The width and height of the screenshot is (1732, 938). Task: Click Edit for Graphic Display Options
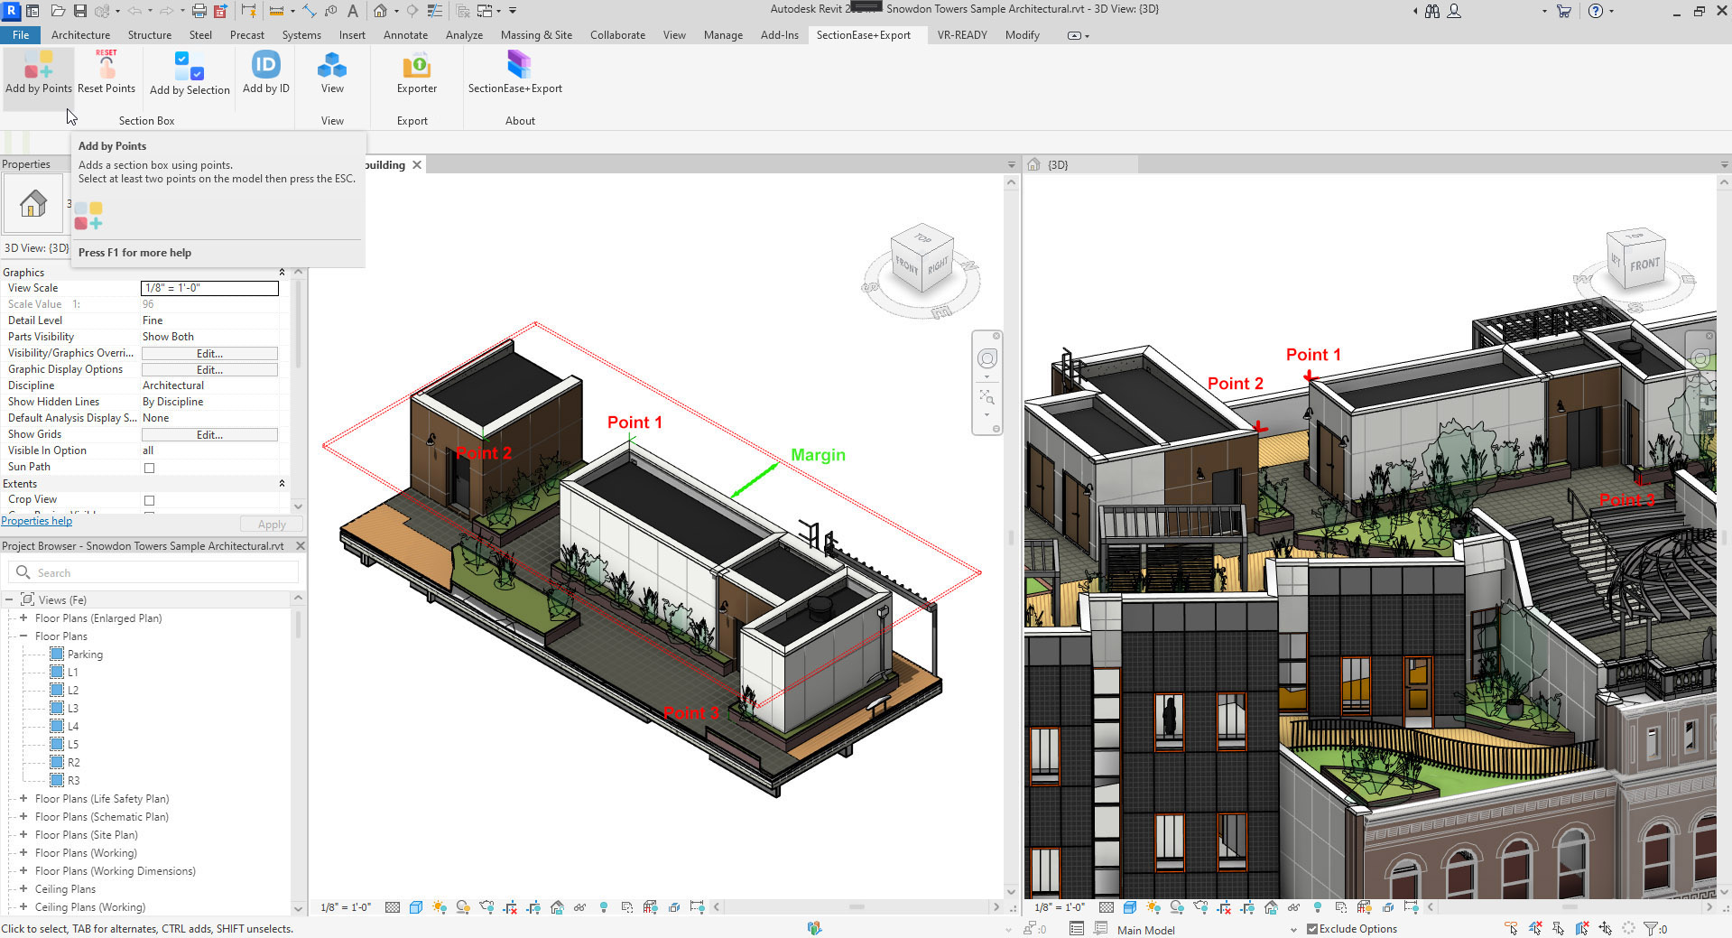pos(209,370)
